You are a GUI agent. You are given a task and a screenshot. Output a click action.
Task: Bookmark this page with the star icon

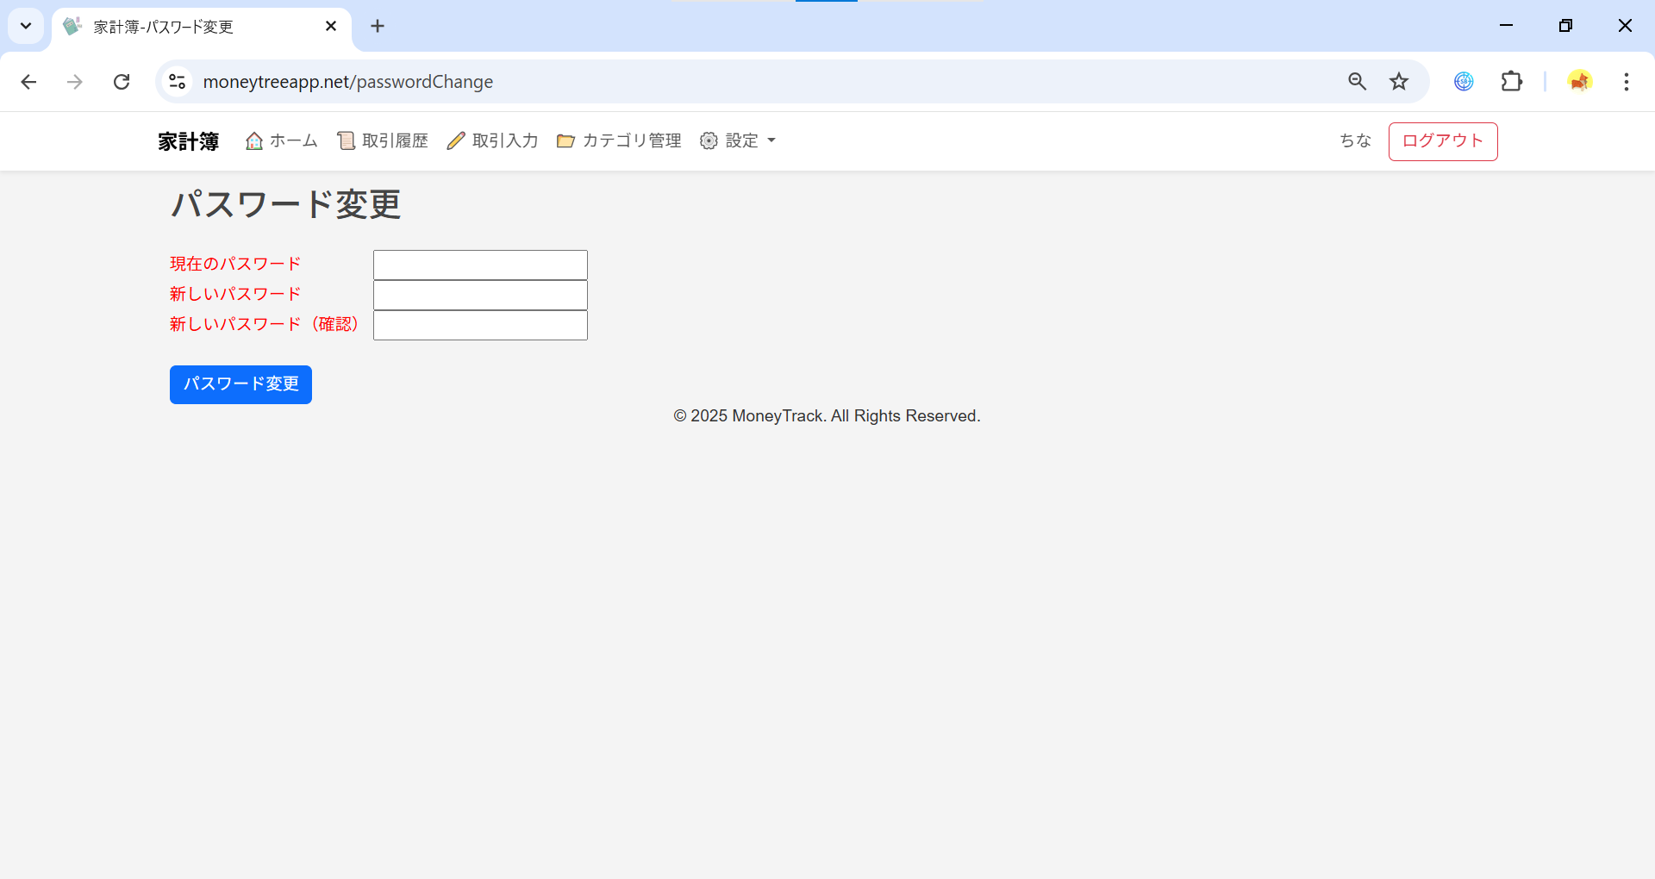pos(1399,82)
